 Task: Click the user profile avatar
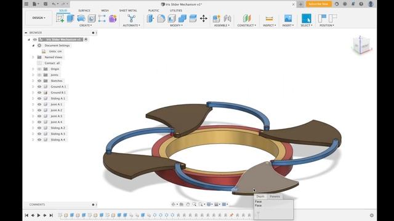[371, 4]
